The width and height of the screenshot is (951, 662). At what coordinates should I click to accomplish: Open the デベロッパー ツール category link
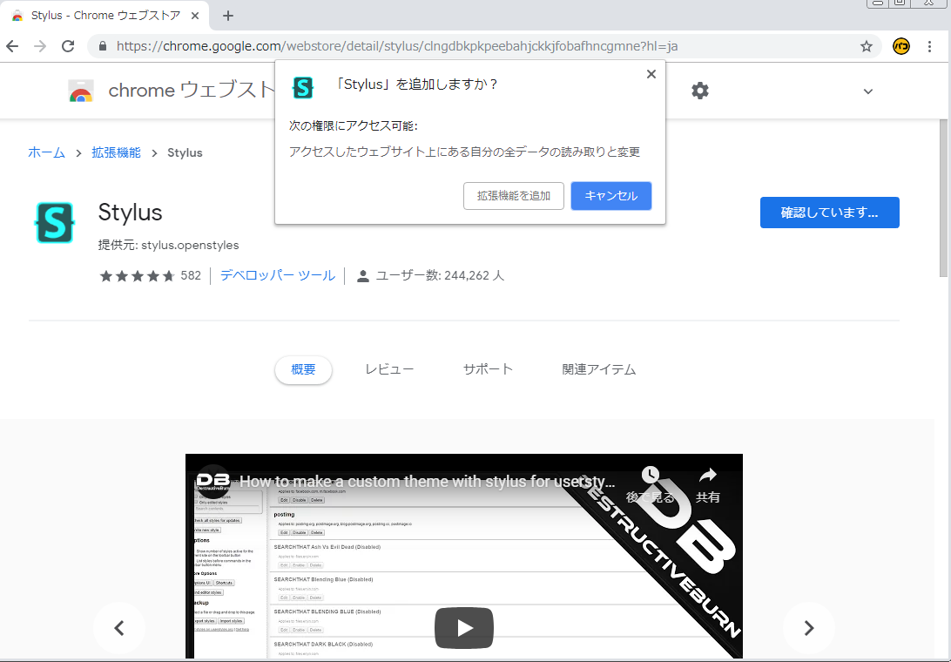click(x=278, y=275)
